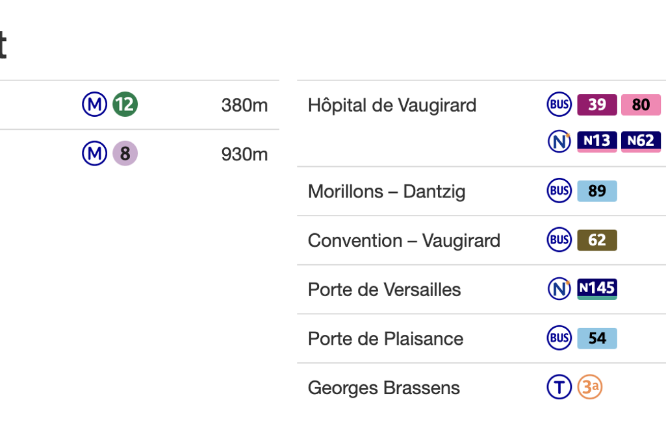Click the Tram symbol beside Georges Brassens

click(x=559, y=388)
